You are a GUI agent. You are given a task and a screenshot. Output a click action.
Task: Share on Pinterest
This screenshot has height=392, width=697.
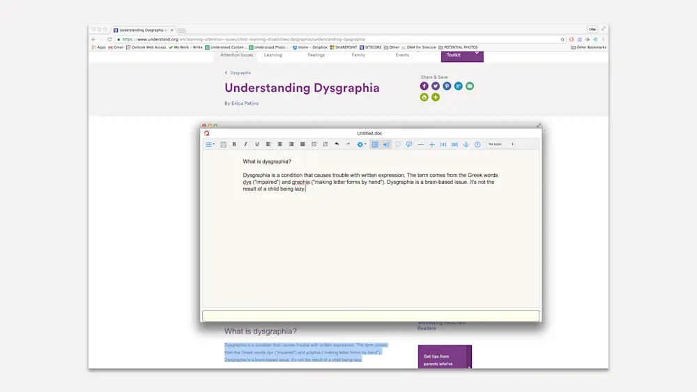click(x=447, y=86)
